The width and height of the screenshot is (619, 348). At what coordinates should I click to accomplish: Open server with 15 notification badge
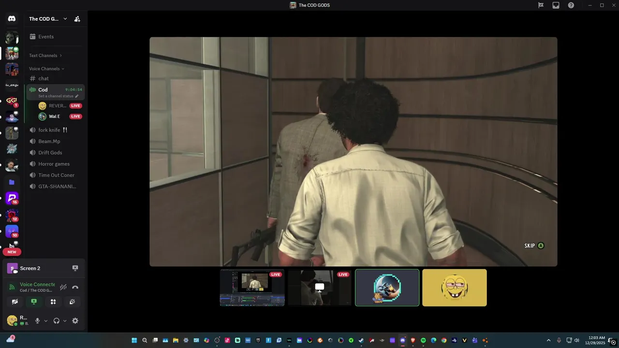(12, 198)
